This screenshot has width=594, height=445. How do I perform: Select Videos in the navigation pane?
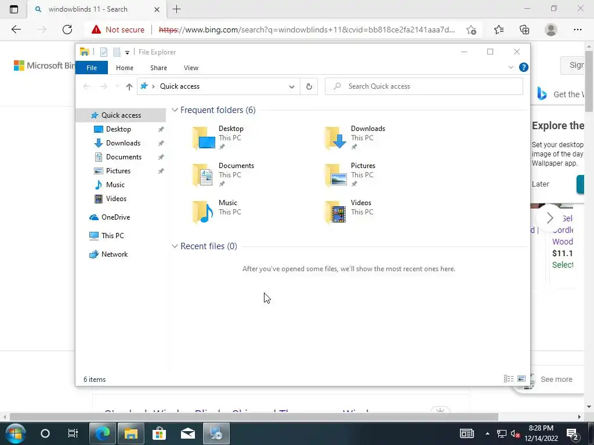pos(116,199)
